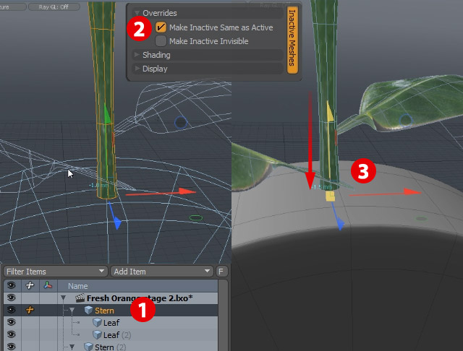
Task: Hide the first Leaf mesh
Action: (12, 322)
